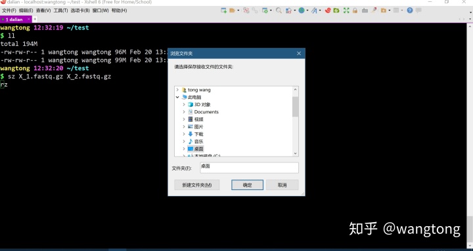Image resolution: width=473 pixels, height=251 pixels.
Task: Open dropdown arrow beside color scheme icon
Action: click(294, 10)
